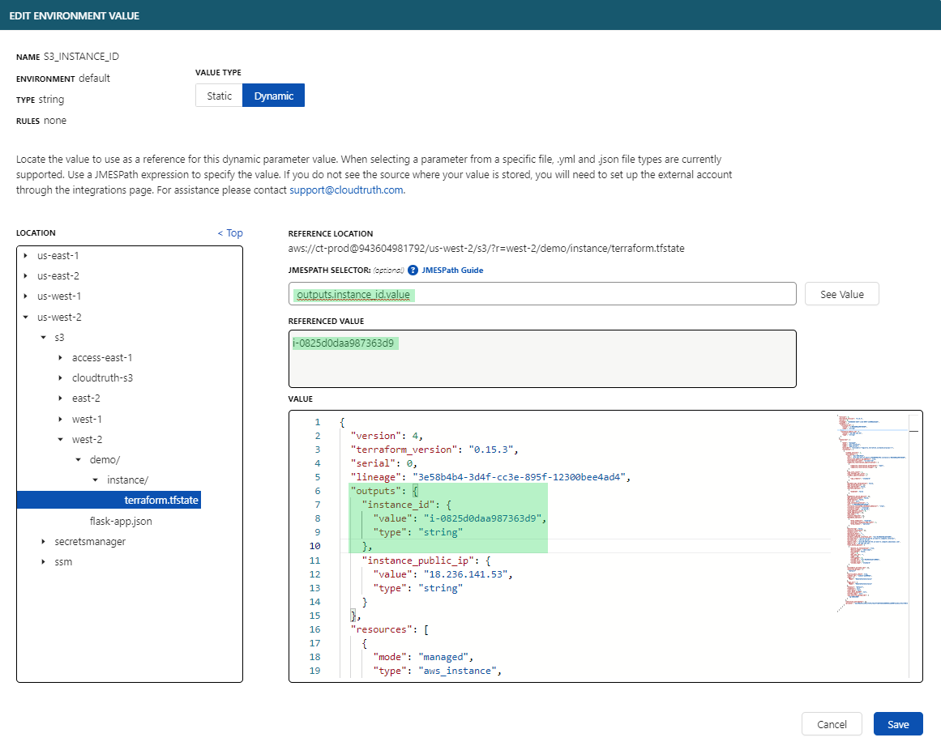Click the "terraform_version" key in editor
The width and height of the screenshot is (941, 746).
(404, 450)
